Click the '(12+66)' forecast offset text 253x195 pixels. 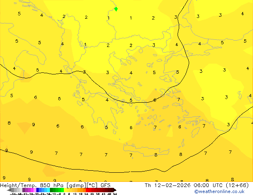[x=237, y=185]
